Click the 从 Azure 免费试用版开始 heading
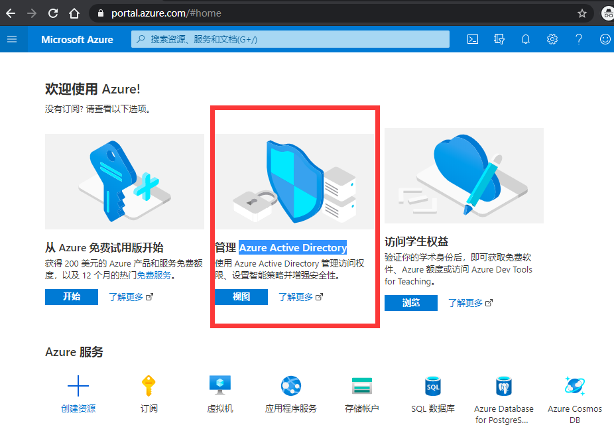This screenshot has height=427, width=614. [x=104, y=247]
